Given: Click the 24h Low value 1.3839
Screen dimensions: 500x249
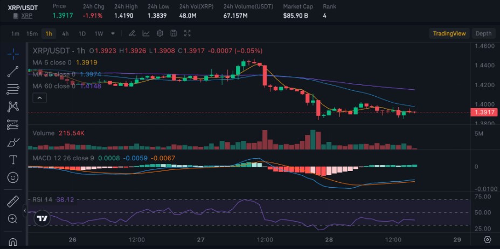Looking at the screenshot, I should pos(157,16).
